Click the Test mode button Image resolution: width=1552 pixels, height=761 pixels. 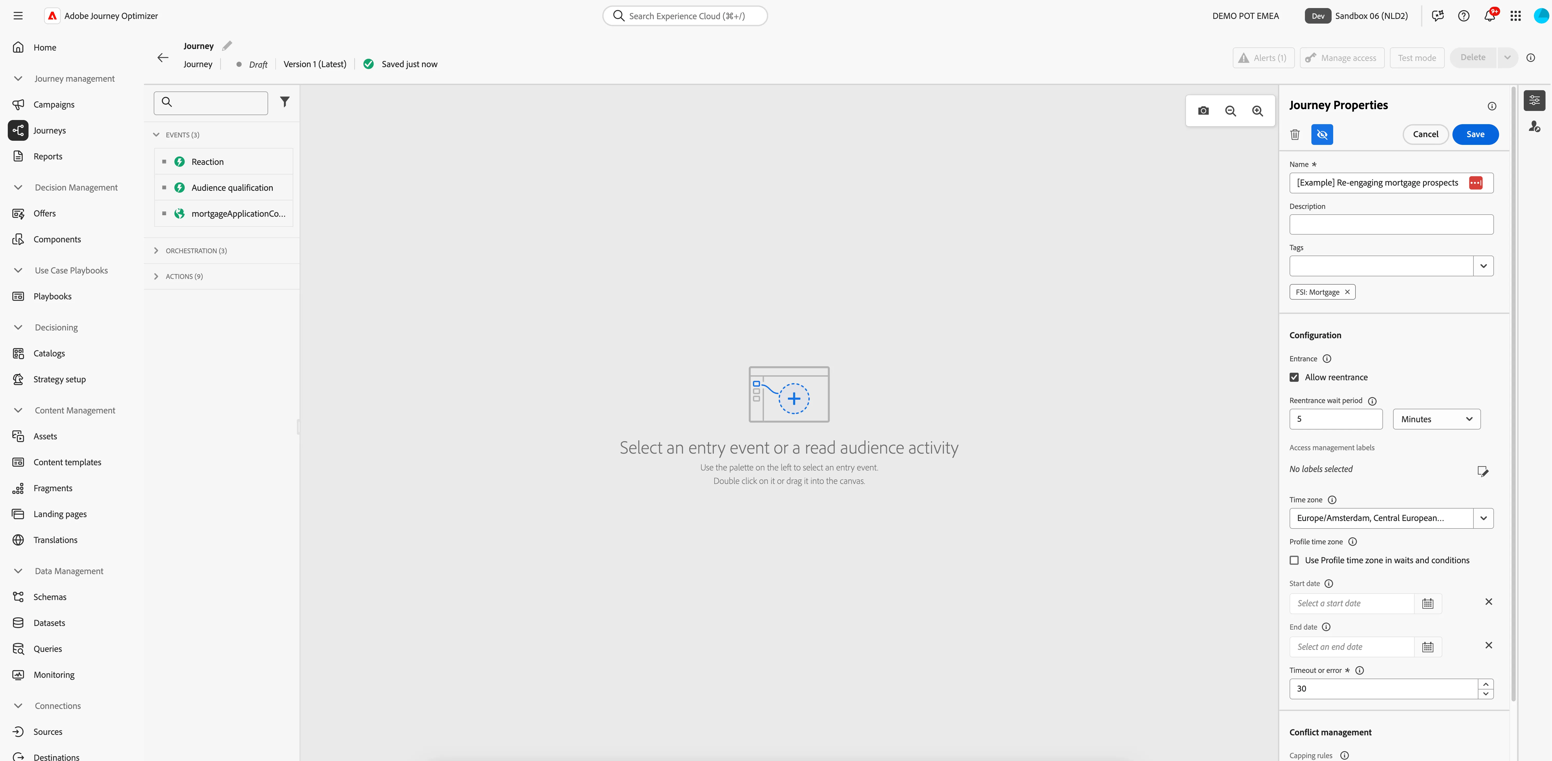point(1416,58)
